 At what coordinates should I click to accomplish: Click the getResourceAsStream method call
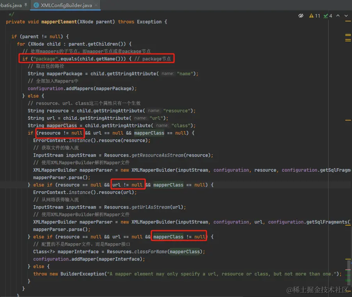click(x=158, y=155)
